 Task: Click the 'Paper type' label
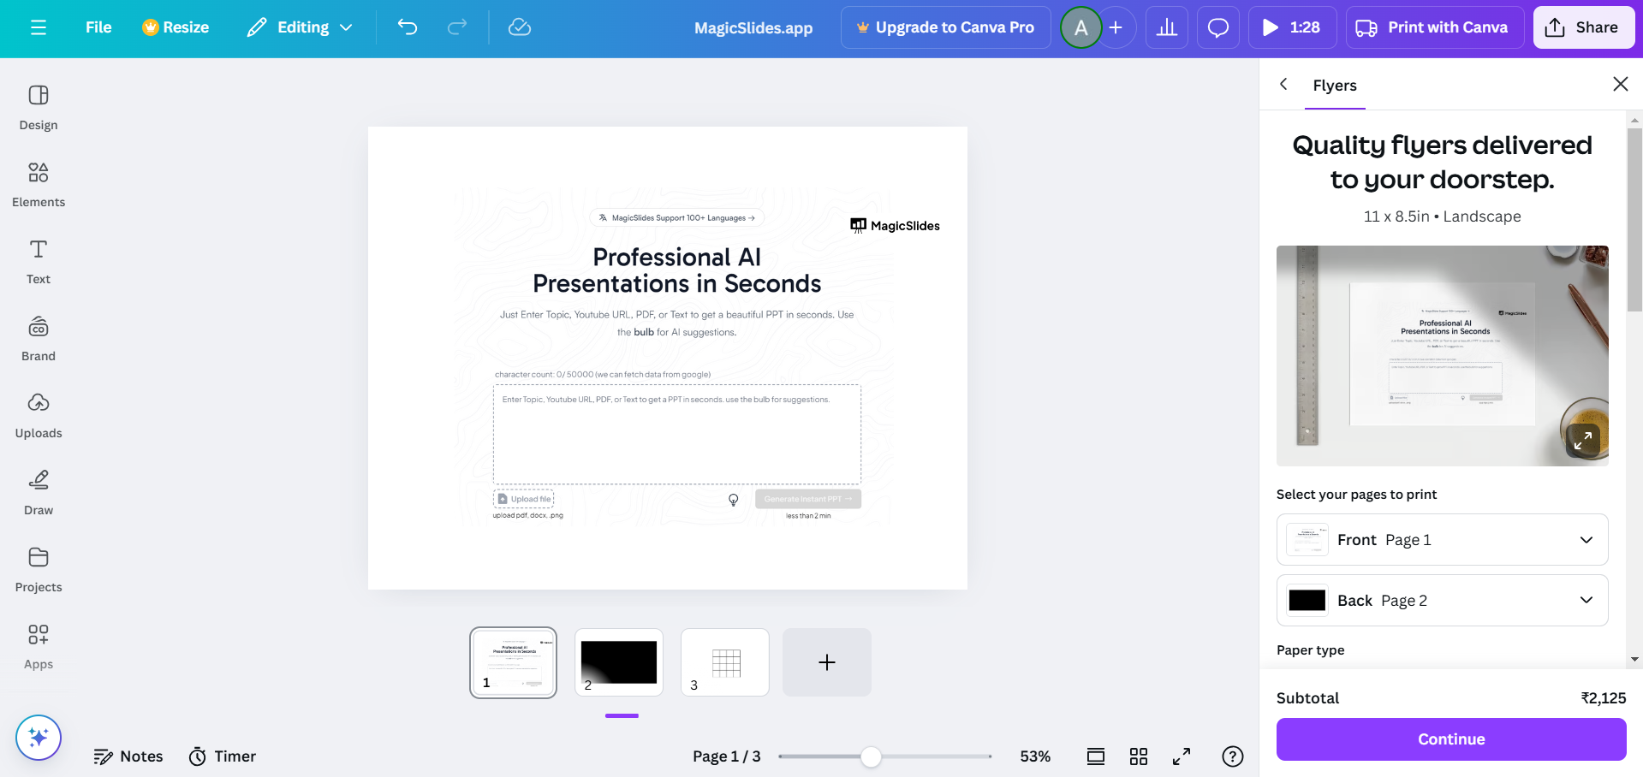(1311, 650)
